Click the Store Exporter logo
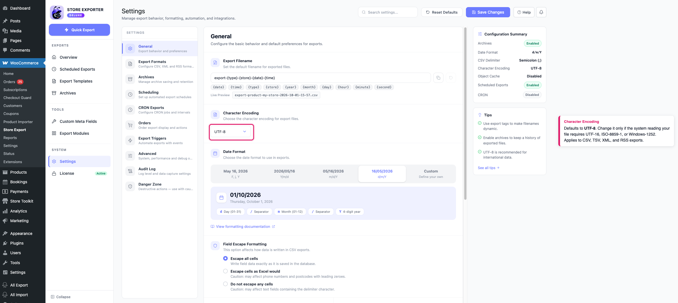The height and width of the screenshot is (303, 678). coord(57,12)
